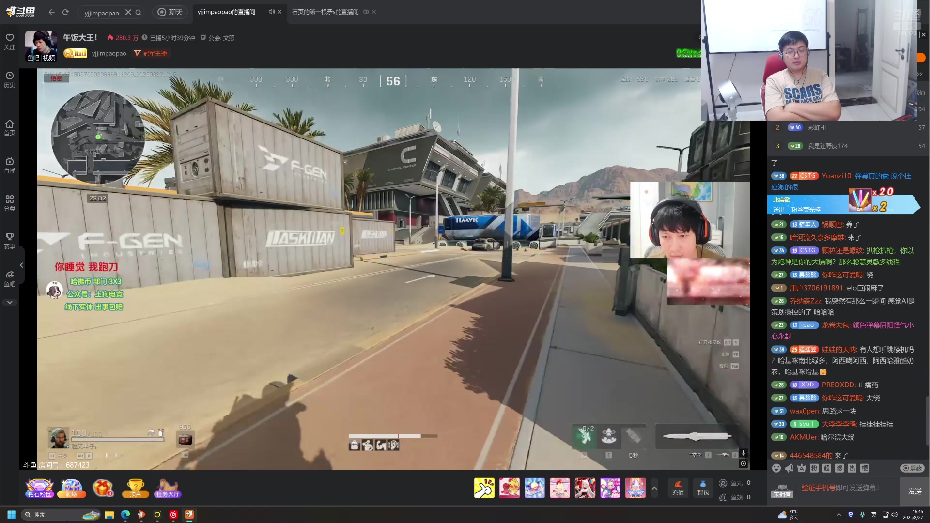Expand the gift list with up arrow
This screenshot has width=930, height=523.
click(x=654, y=488)
